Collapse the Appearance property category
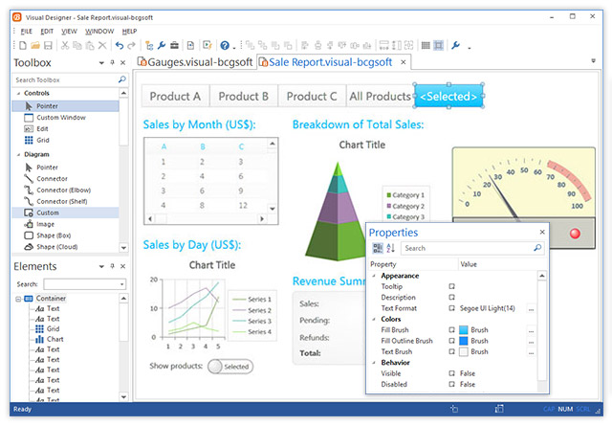612x426 pixels. pyautogui.click(x=374, y=276)
